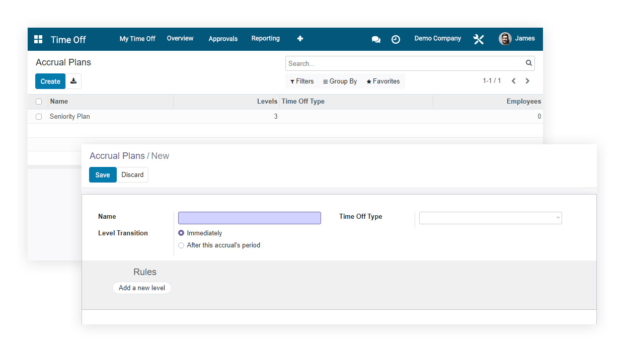Screen dimensions: 624x352
Task: Go to next page arrow
Action: click(527, 81)
